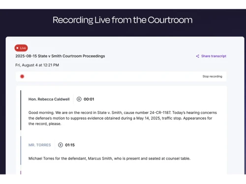
Task: Click speaker name Hon. Rebecca Caldwell
Action: click(49, 99)
